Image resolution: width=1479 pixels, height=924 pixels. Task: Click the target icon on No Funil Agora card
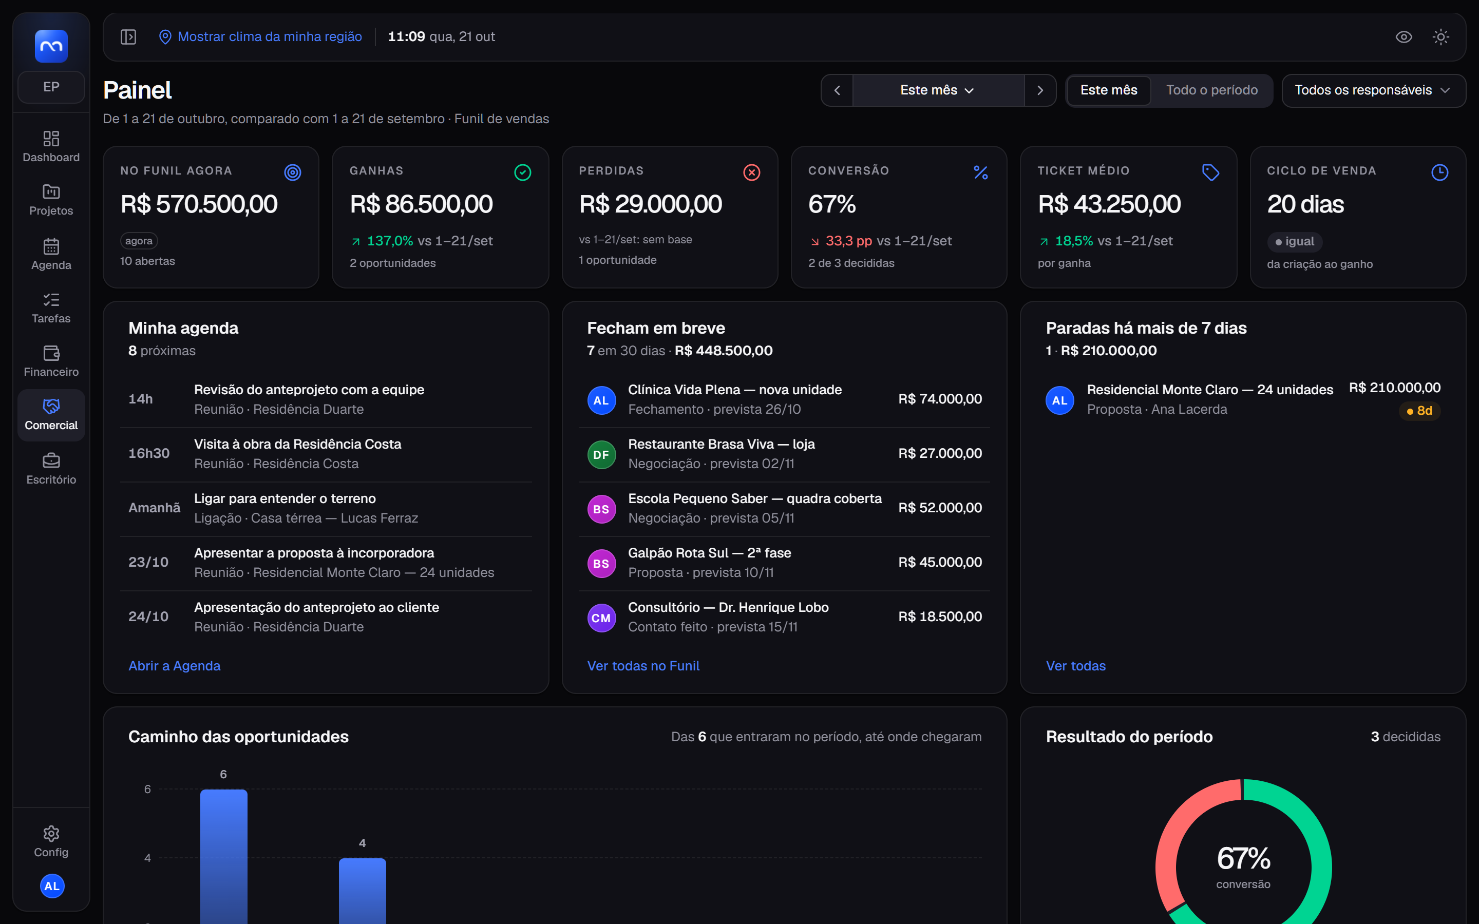(x=293, y=172)
